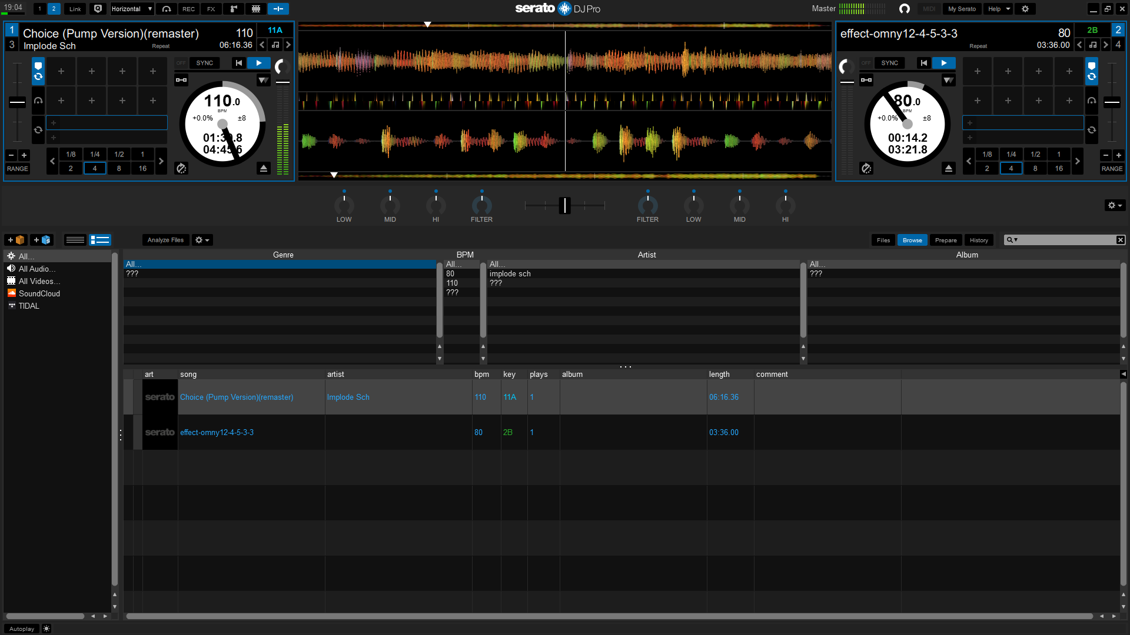Viewport: 1130px width, 635px height.
Task: Jump to track start on deck 2
Action: click(x=923, y=63)
